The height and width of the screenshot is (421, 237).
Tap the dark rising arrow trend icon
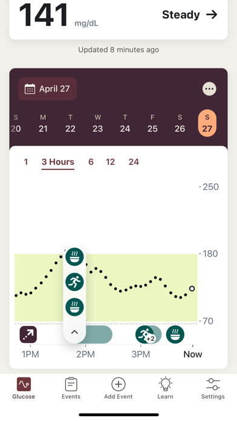pyautogui.click(x=28, y=335)
